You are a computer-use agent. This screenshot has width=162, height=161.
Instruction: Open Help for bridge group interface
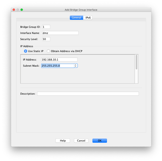[x=63, y=141]
